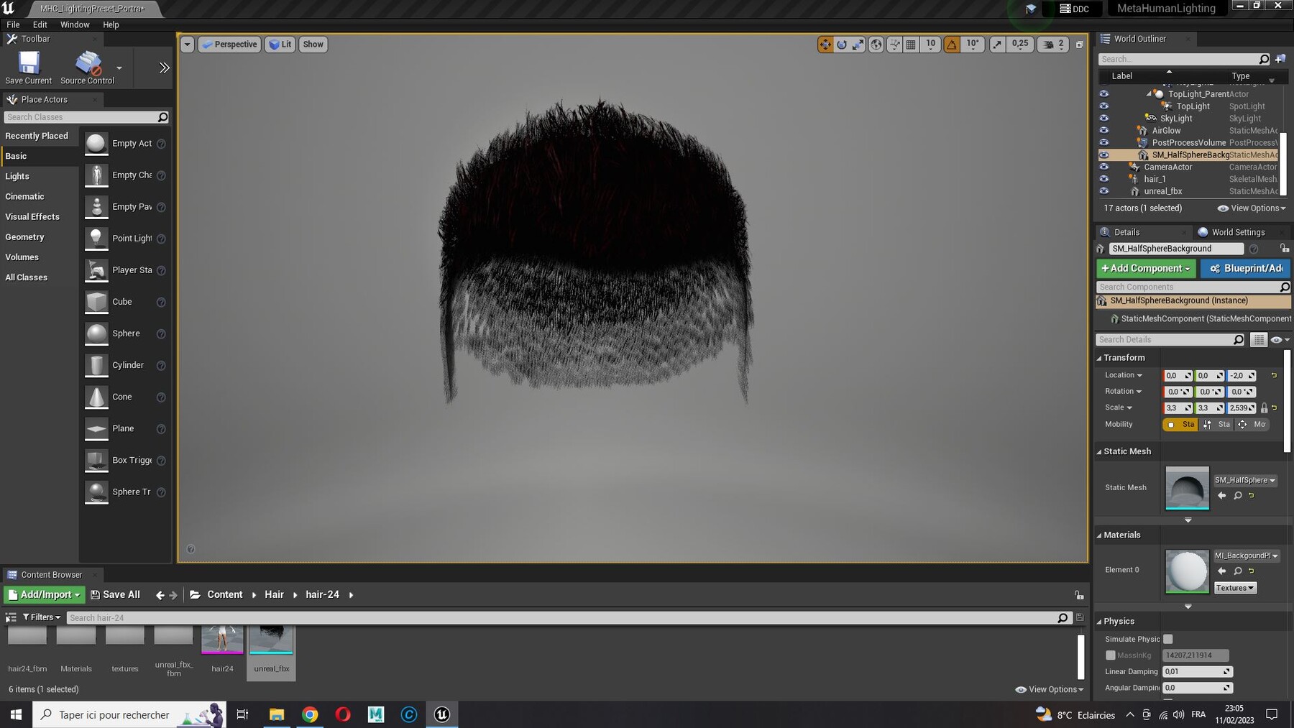Open the Window menu
1294x728 pixels.
pos(75,24)
